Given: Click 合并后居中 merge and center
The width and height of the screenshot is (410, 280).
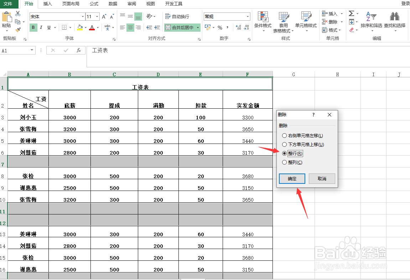Looking at the screenshot, I should point(180,27).
